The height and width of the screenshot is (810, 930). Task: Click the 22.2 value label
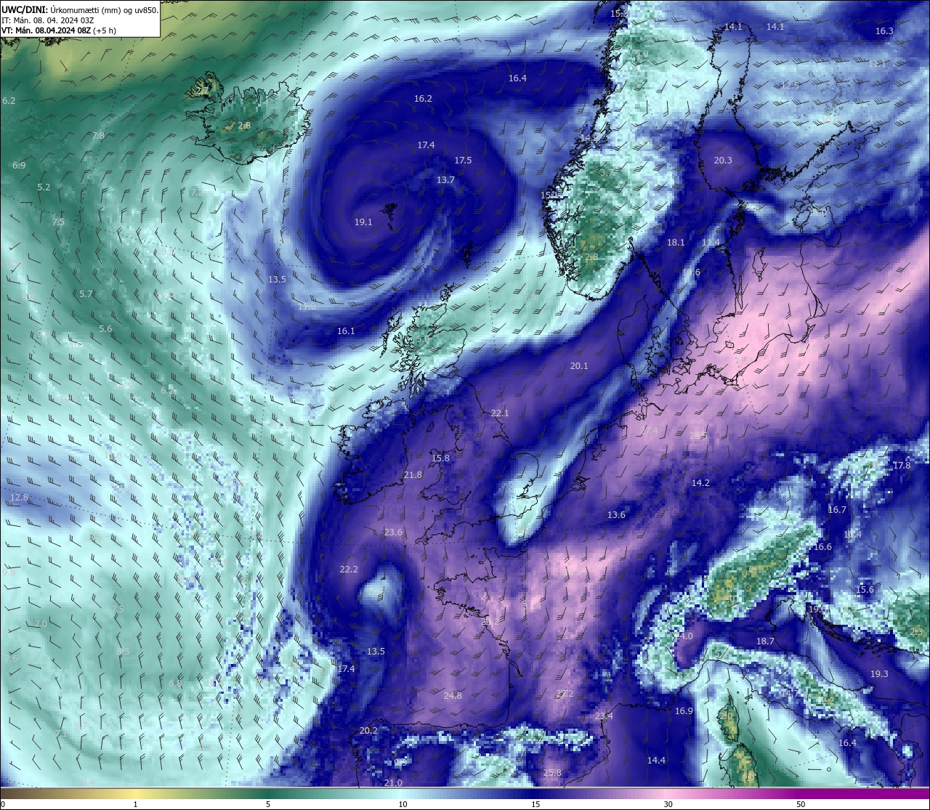click(349, 570)
